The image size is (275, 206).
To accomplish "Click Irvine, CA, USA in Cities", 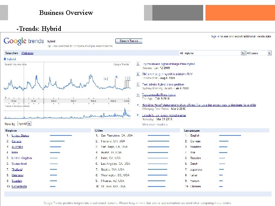I will pos(111,158).
